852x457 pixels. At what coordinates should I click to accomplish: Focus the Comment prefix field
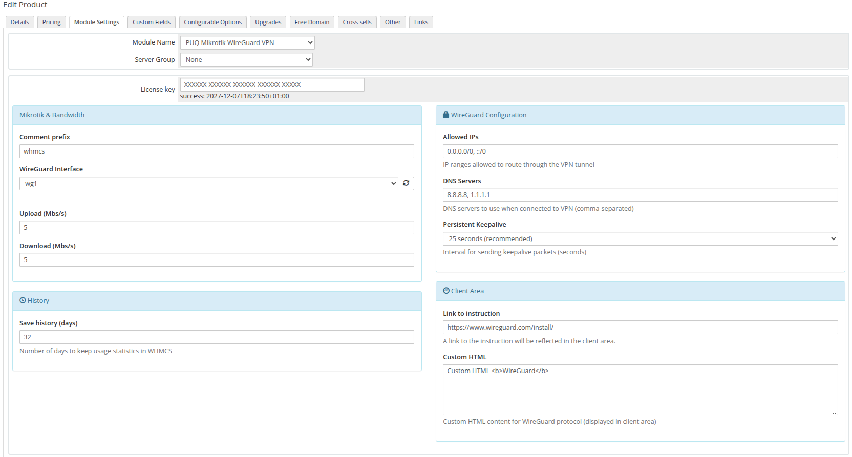[x=217, y=151]
